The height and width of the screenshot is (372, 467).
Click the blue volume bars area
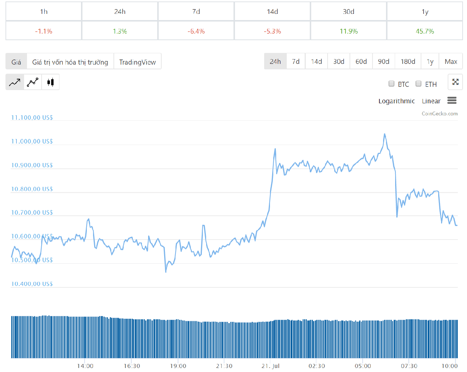pyautogui.click(x=234, y=337)
